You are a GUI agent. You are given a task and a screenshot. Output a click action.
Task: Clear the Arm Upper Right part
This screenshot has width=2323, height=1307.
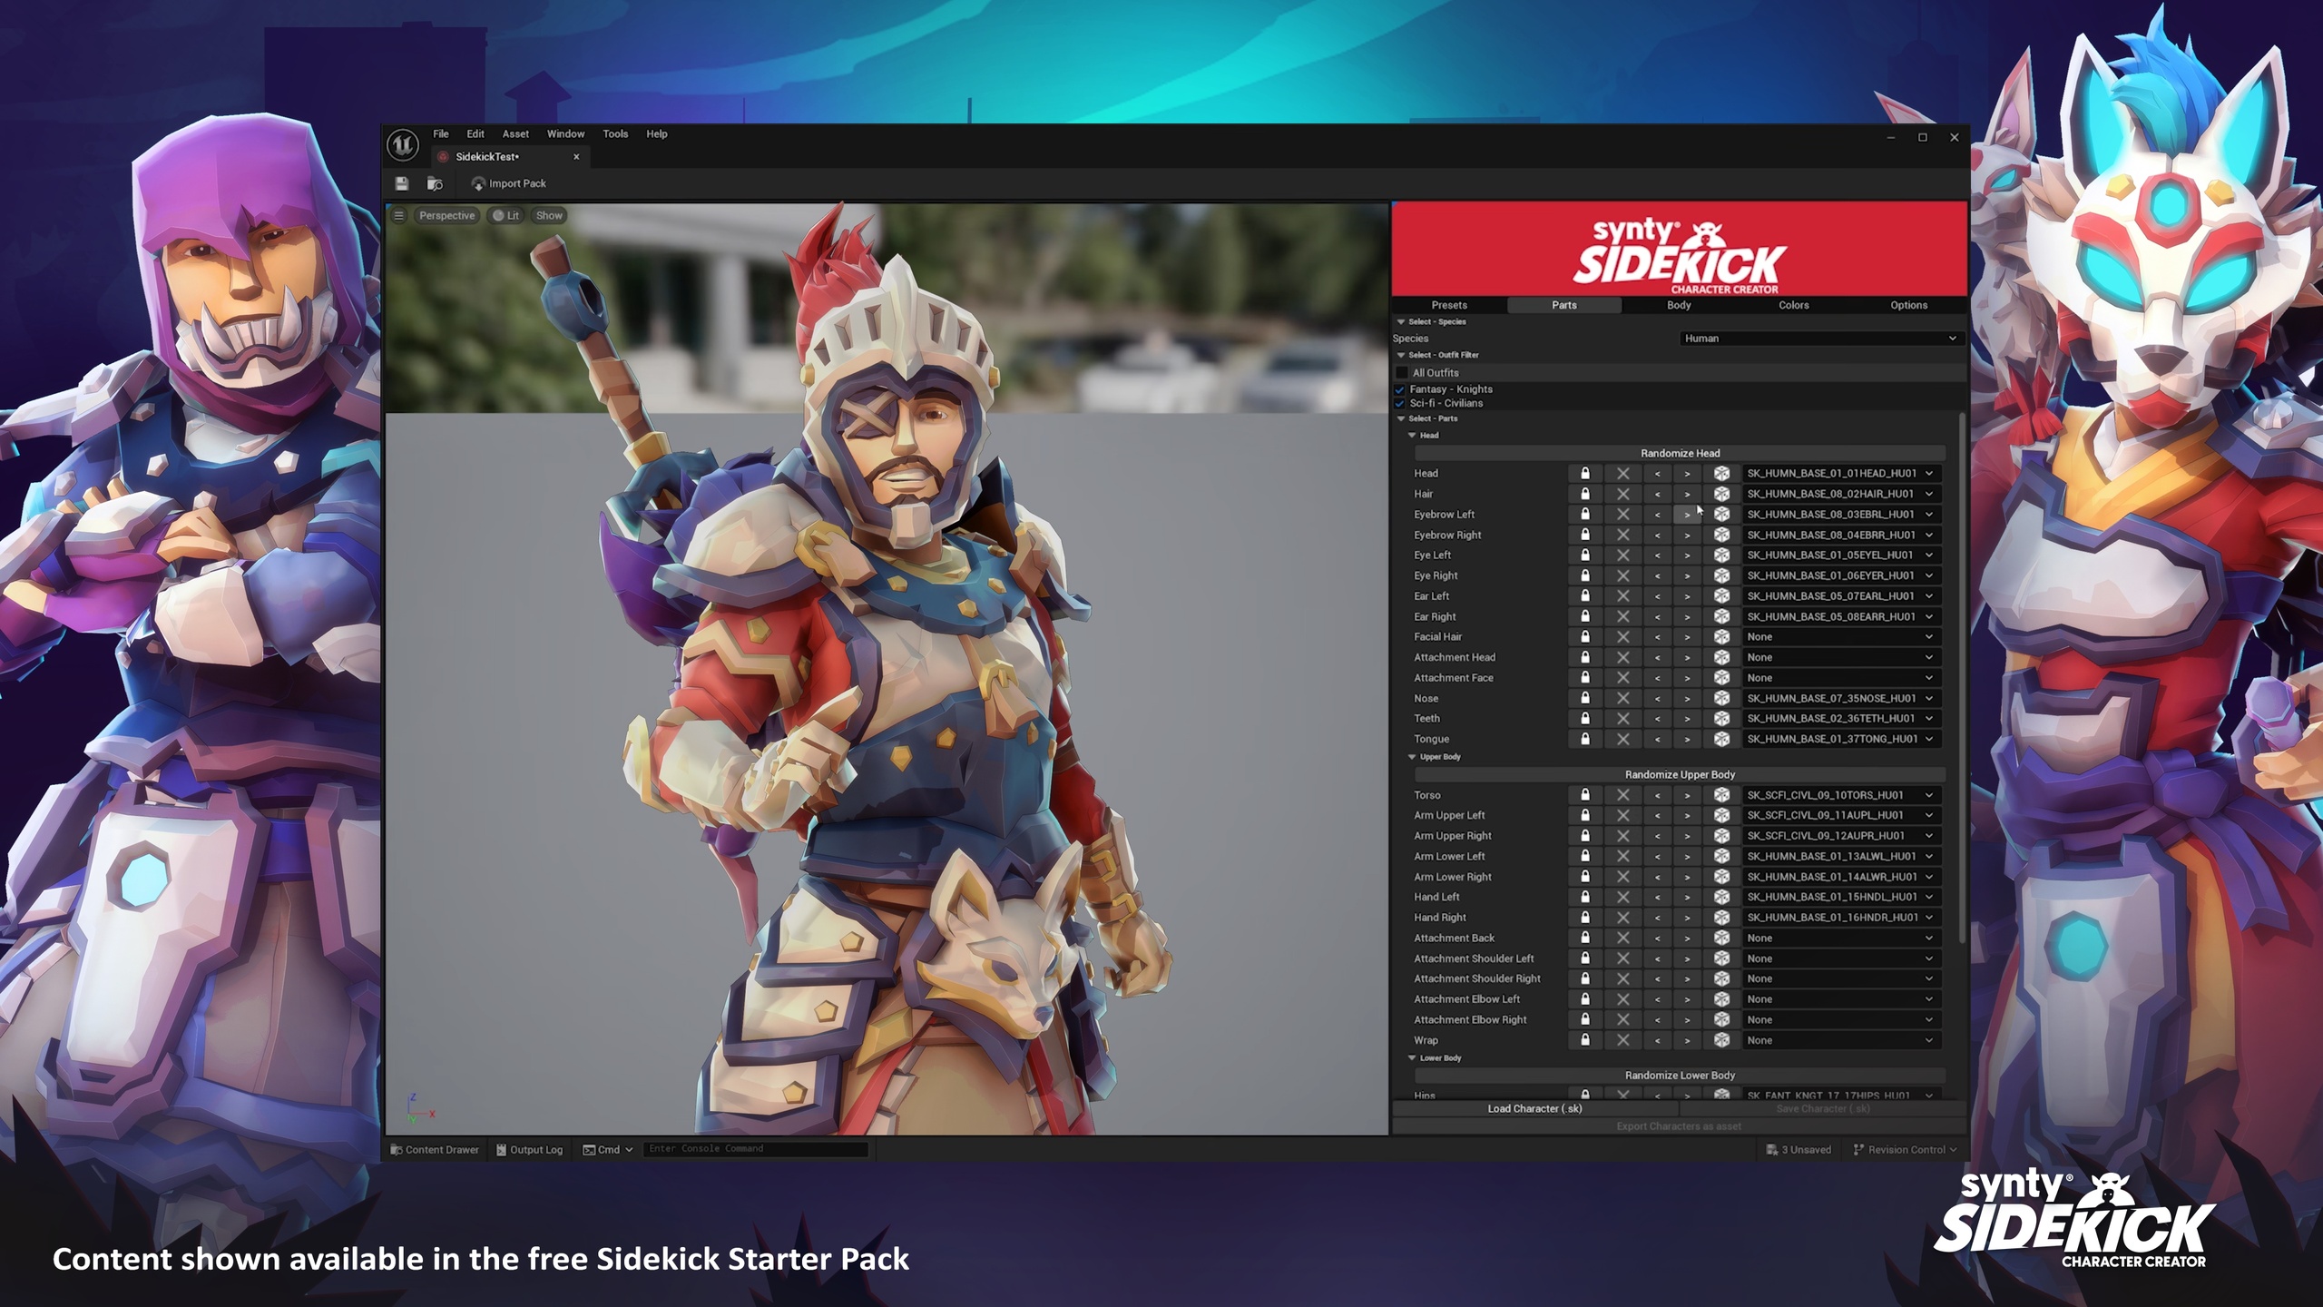pos(1622,836)
